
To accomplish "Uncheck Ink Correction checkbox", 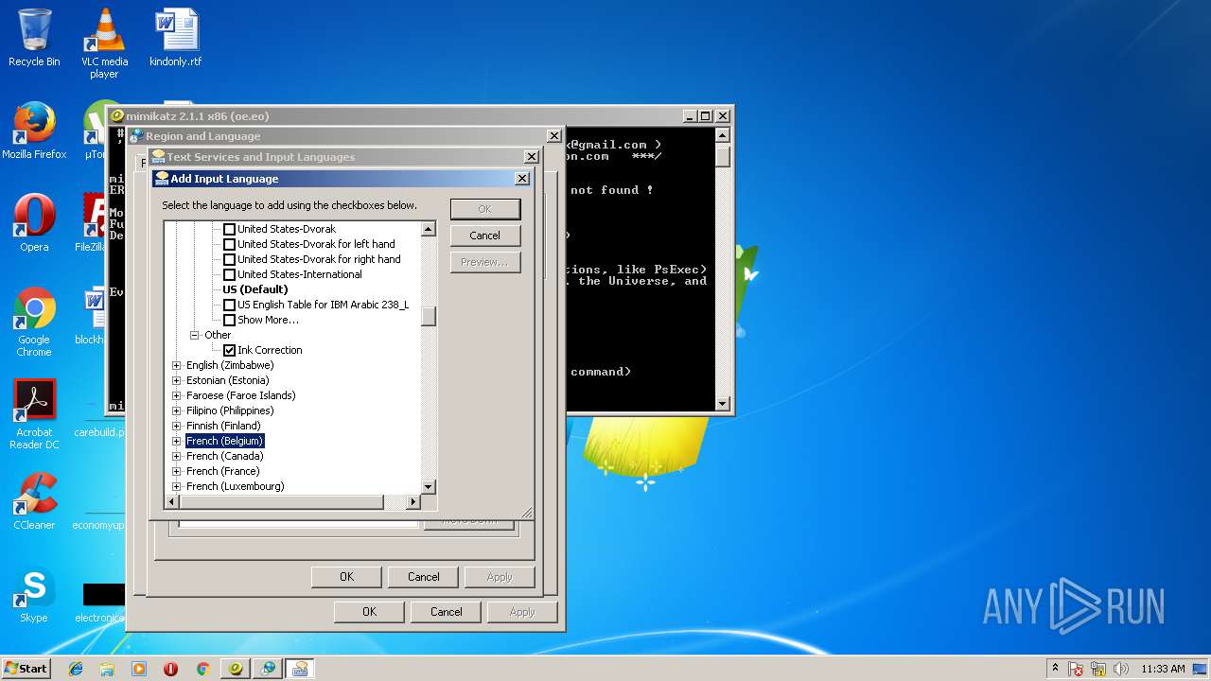I will 229,350.
